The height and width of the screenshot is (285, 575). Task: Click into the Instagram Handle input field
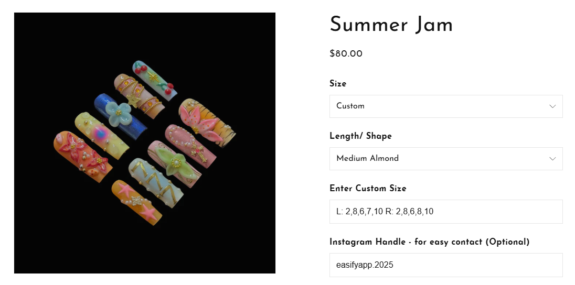pos(445,265)
